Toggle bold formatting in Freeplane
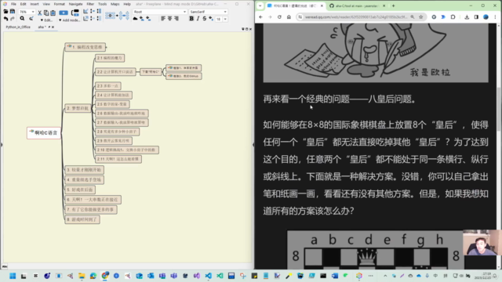The width and height of the screenshot is (502, 282). point(191,19)
